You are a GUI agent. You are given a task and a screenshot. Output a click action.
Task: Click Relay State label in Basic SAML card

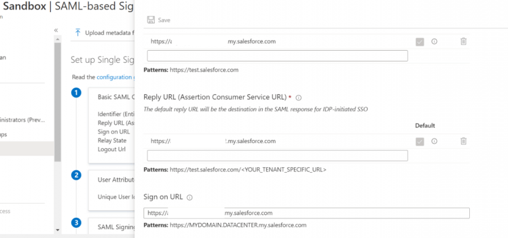point(112,141)
